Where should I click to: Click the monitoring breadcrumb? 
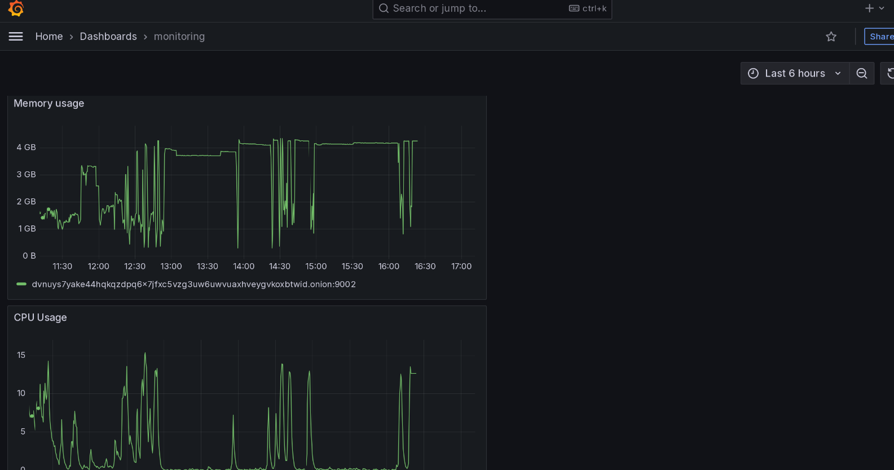pyautogui.click(x=179, y=37)
